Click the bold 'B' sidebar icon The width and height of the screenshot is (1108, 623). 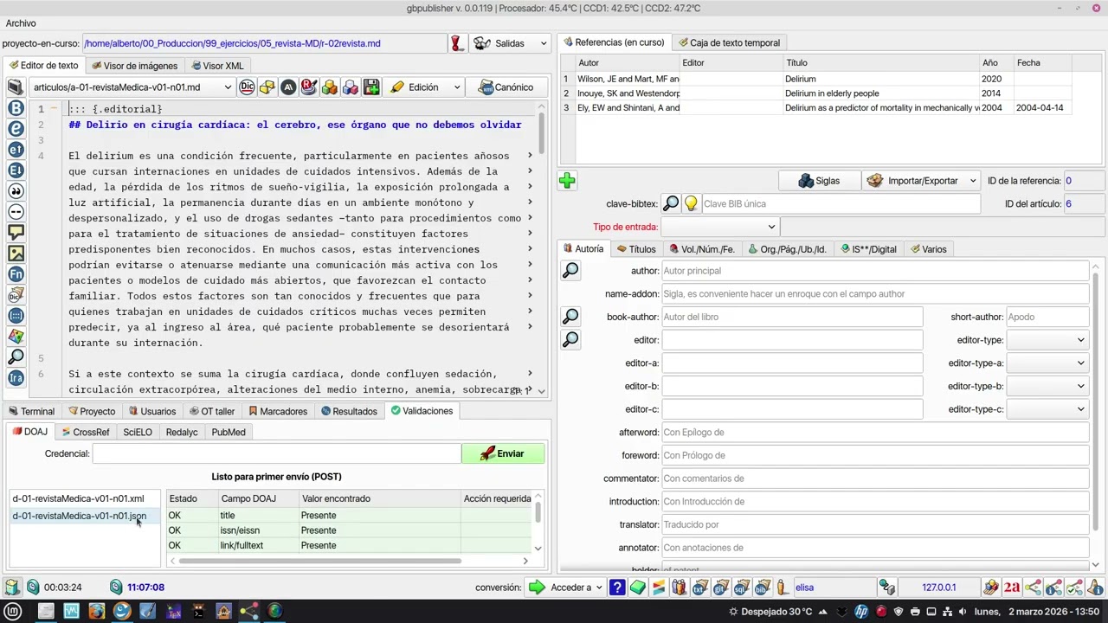click(x=16, y=108)
